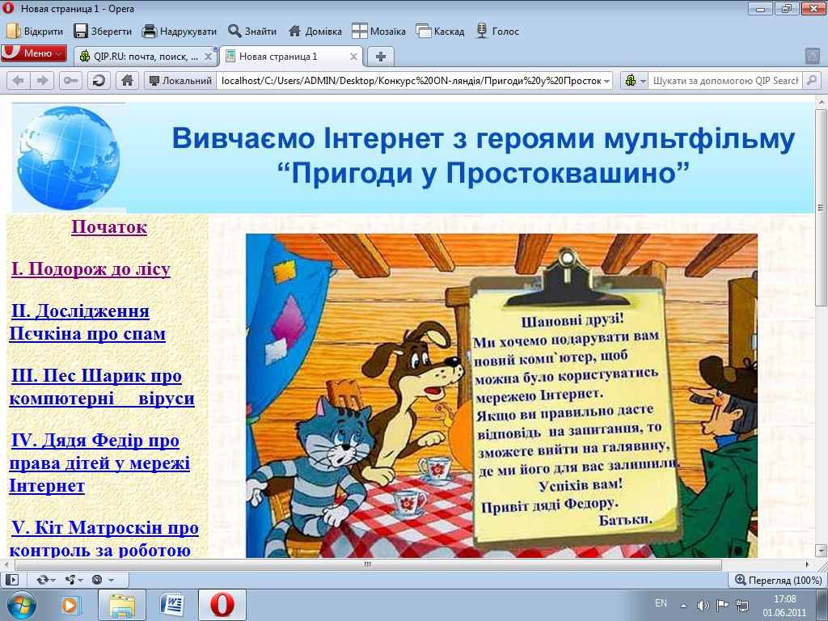Viewport: 828px width, 621px height.
Task: Click the search magnifier button
Action: click(811, 81)
